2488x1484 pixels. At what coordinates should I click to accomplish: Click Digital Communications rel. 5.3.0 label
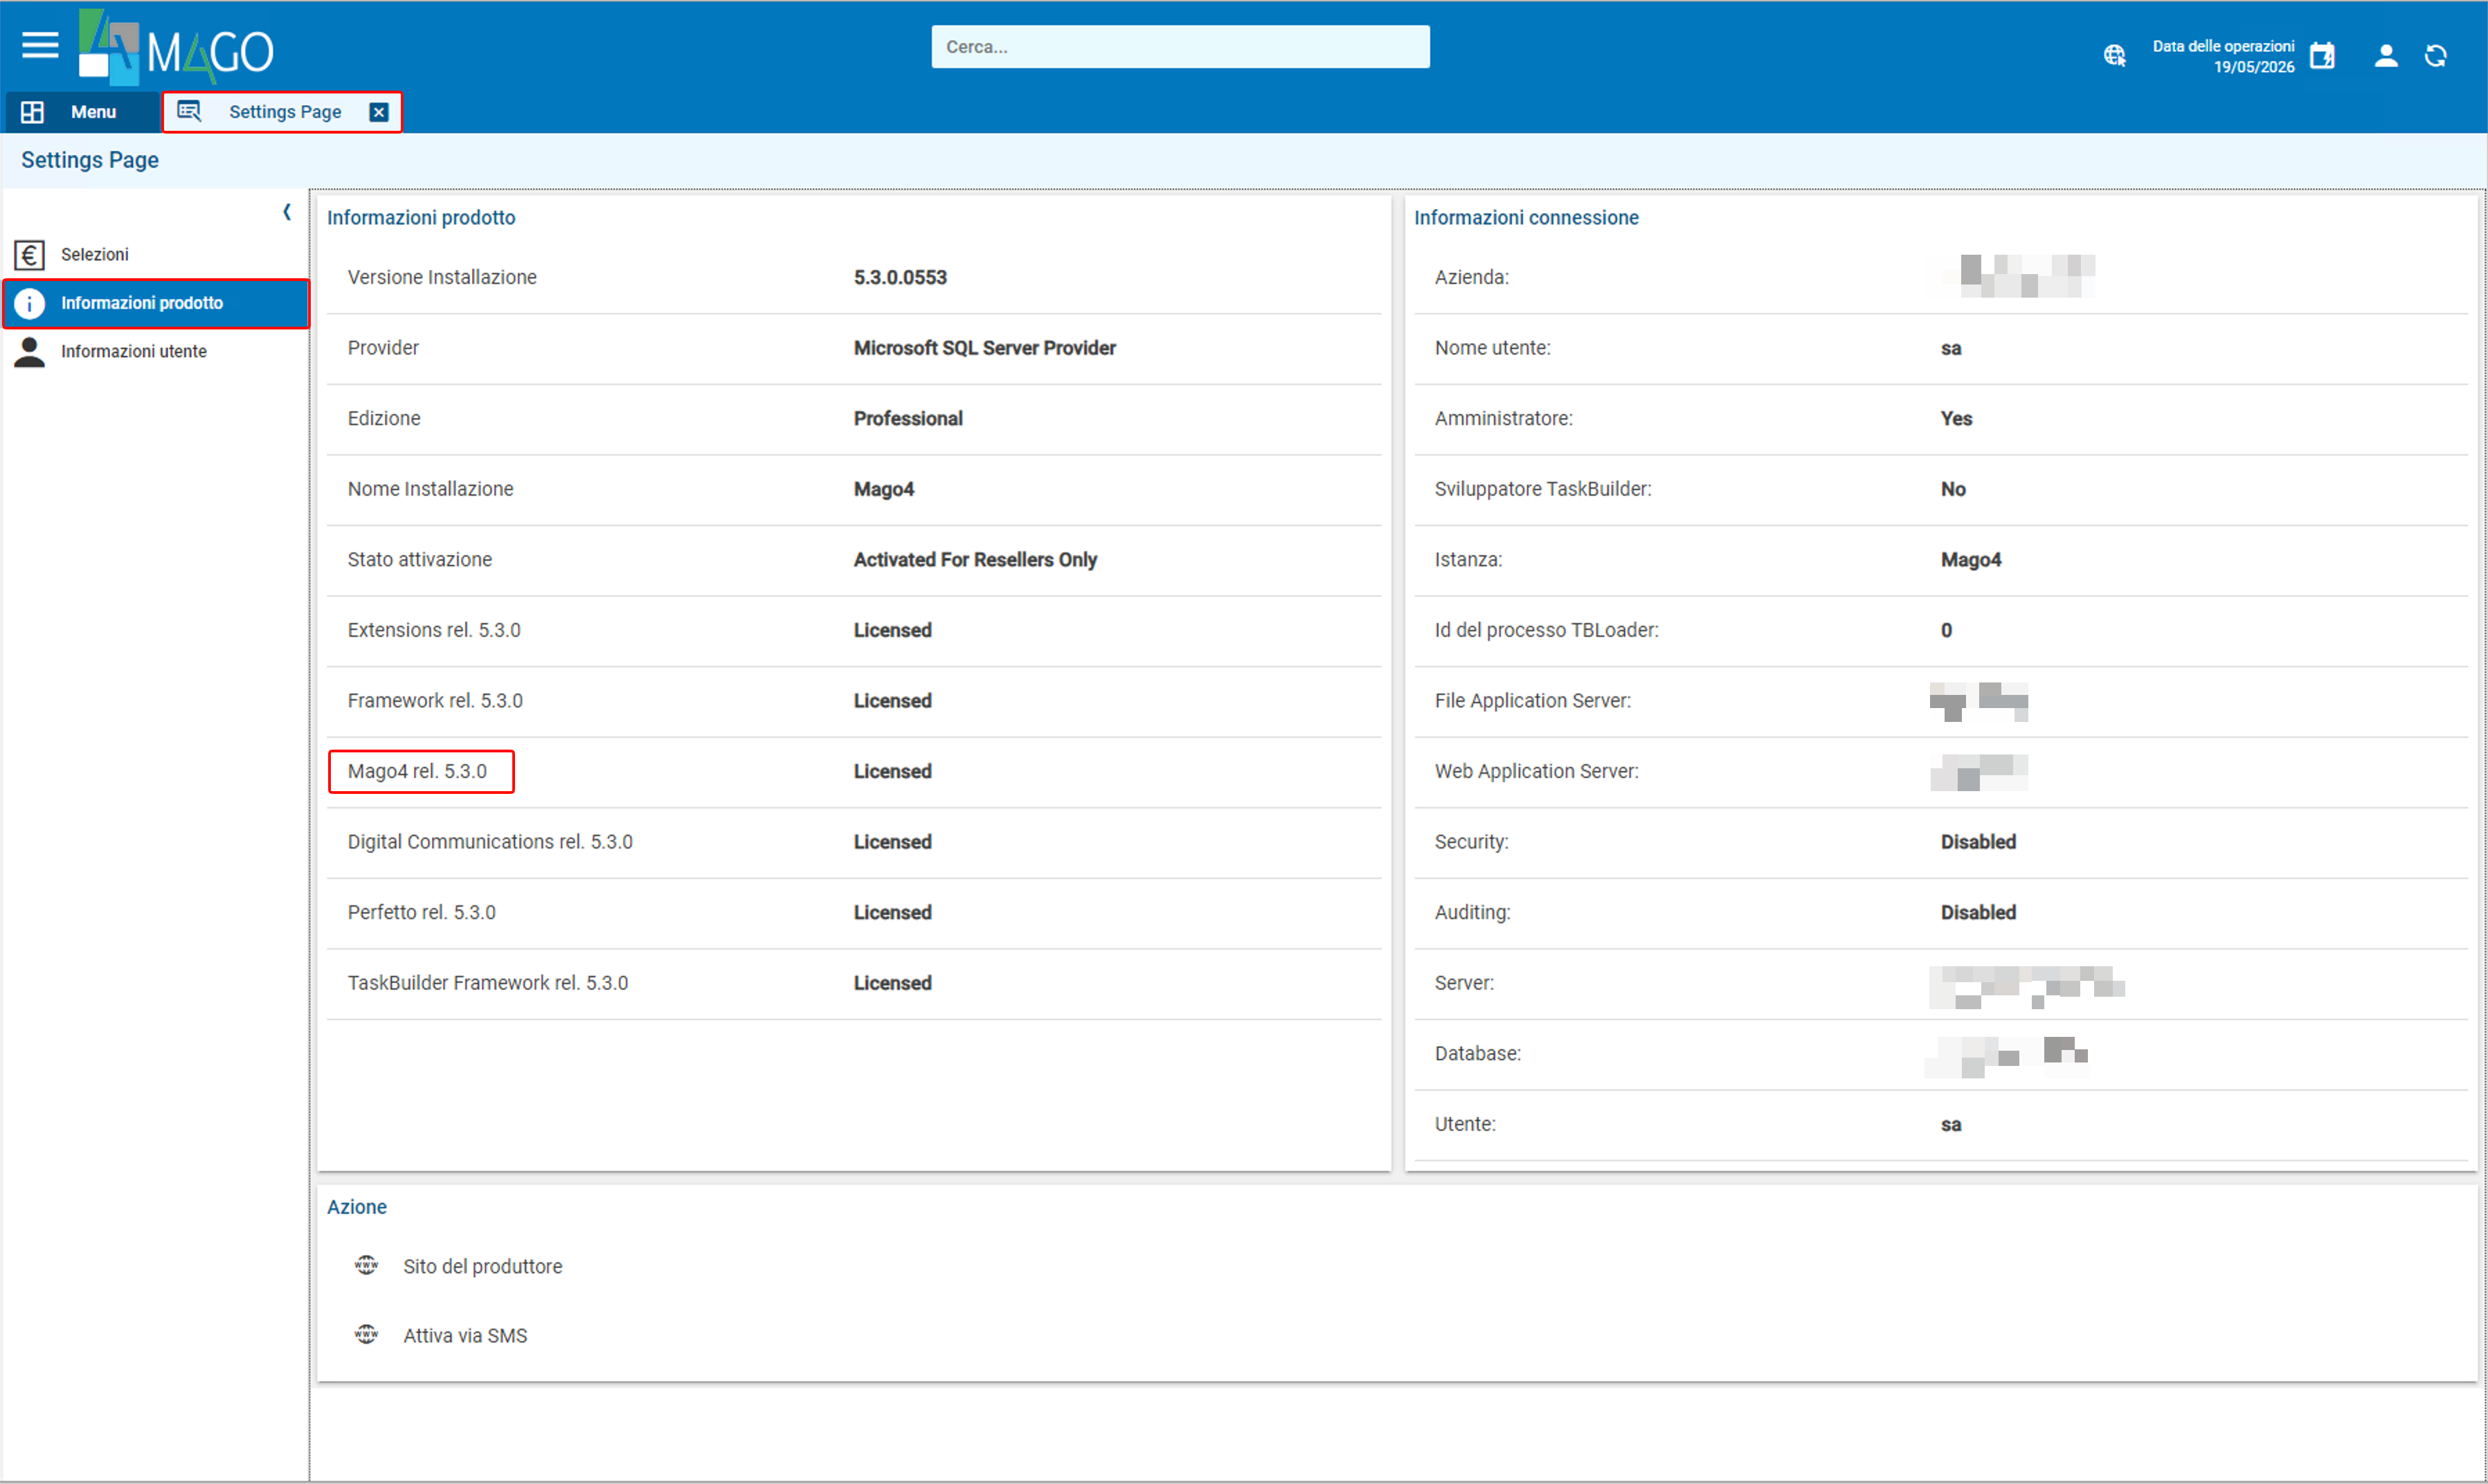click(x=490, y=842)
